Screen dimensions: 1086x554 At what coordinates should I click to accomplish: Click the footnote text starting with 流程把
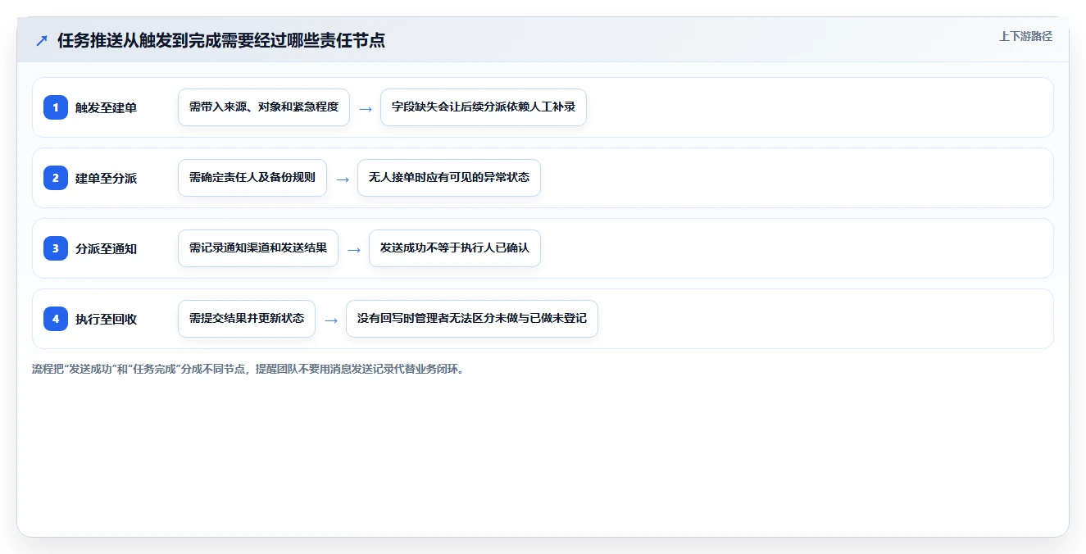(250, 369)
